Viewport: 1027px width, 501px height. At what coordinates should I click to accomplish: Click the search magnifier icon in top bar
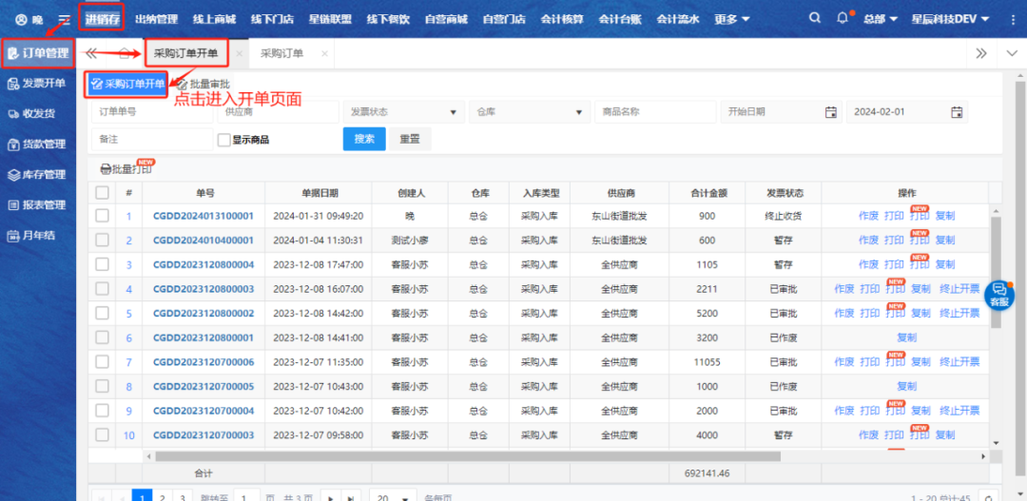pos(815,19)
